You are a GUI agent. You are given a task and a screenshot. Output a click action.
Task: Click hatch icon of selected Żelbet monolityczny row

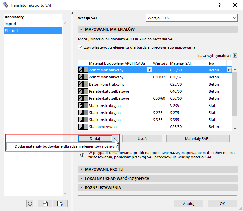point(80,70)
